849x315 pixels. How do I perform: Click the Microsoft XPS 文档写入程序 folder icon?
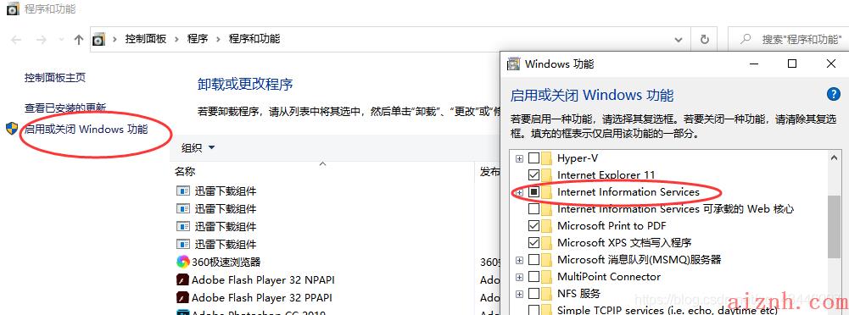click(546, 242)
